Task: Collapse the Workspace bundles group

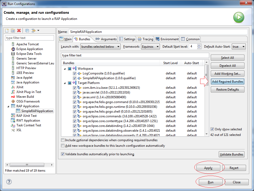Action: 65,69
